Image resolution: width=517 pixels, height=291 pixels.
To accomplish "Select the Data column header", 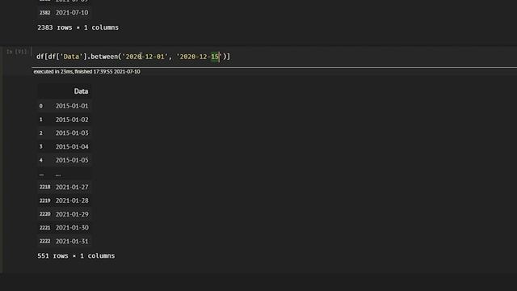I will [81, 91].
